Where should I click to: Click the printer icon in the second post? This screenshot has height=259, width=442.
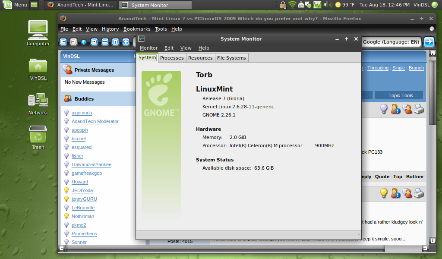coord(419,193)
